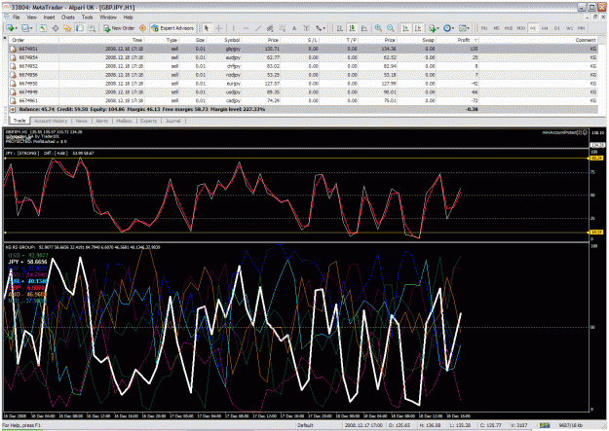
Task: Select the H1 timeframe button
Action: click(x=533, y=28)
